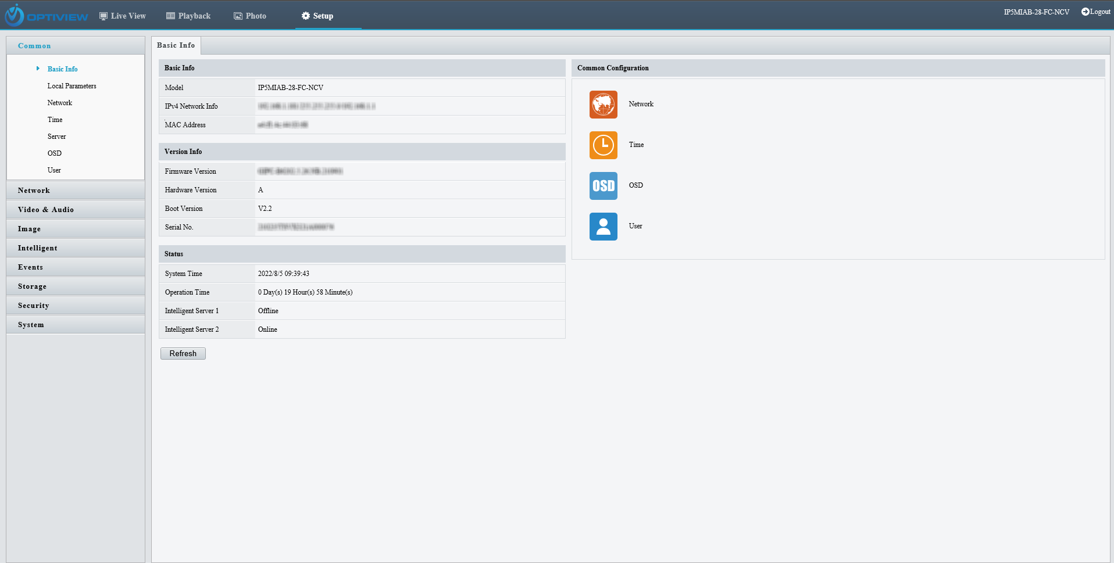Switch to the Playback tab
Image resolution: width=1114 pixels, height=563 pixels.
click(x=188, y=16)
